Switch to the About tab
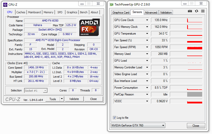Image resolution: width=212 pixels, height=134 pixels. tap(94, 12)
